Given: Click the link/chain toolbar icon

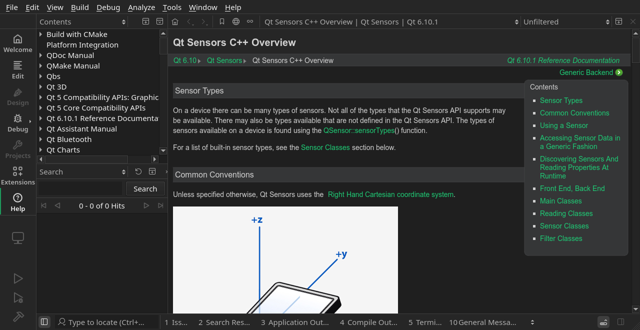Looking at the screenshot, I should [x=250, y=21].
